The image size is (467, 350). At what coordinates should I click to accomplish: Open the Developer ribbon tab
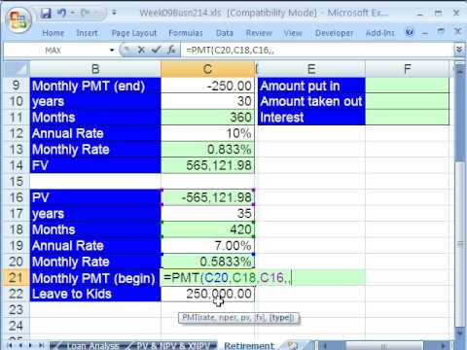(335, 33)
